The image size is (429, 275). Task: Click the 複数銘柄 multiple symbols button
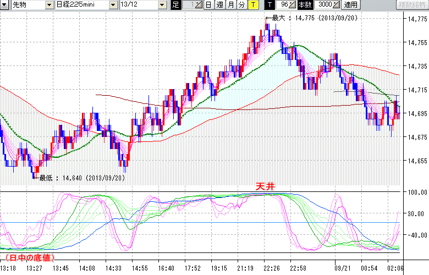coord(413,5)
